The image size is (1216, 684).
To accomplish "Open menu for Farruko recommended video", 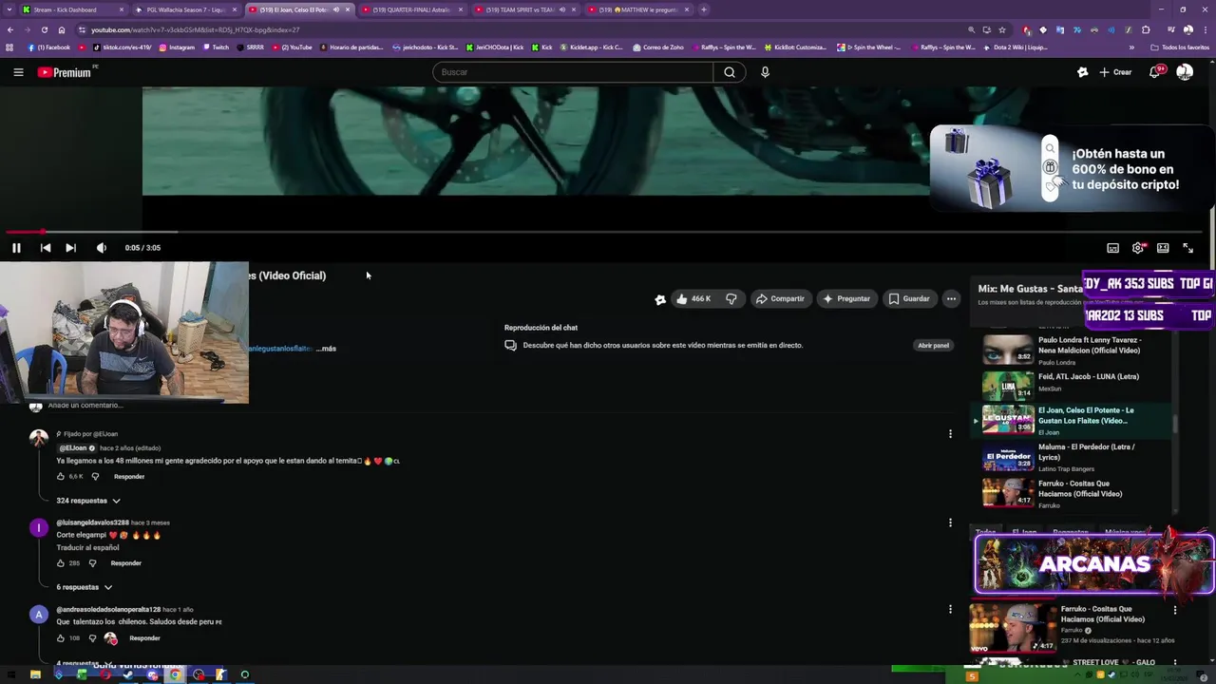I will pos(1175,610).
